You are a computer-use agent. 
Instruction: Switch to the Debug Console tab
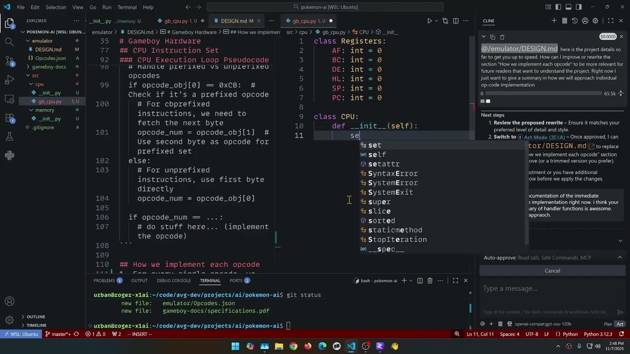[x=174, y=281]
